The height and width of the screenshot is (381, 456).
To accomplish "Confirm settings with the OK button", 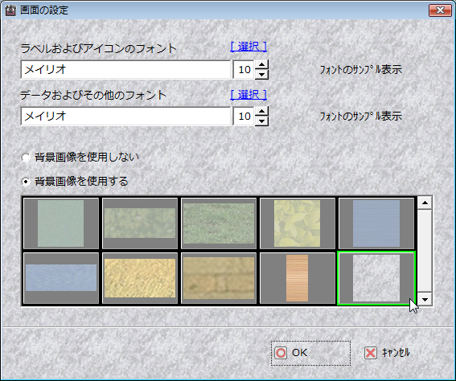I will [311, 353].
